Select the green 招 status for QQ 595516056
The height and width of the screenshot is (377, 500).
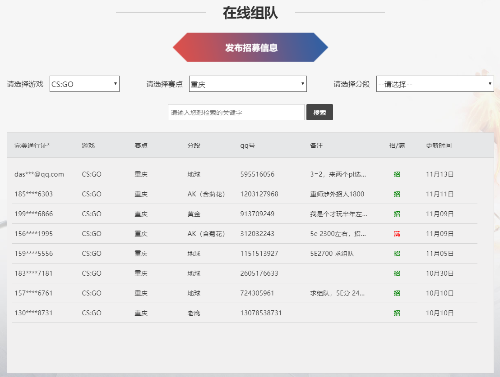[x=397, y=174]
